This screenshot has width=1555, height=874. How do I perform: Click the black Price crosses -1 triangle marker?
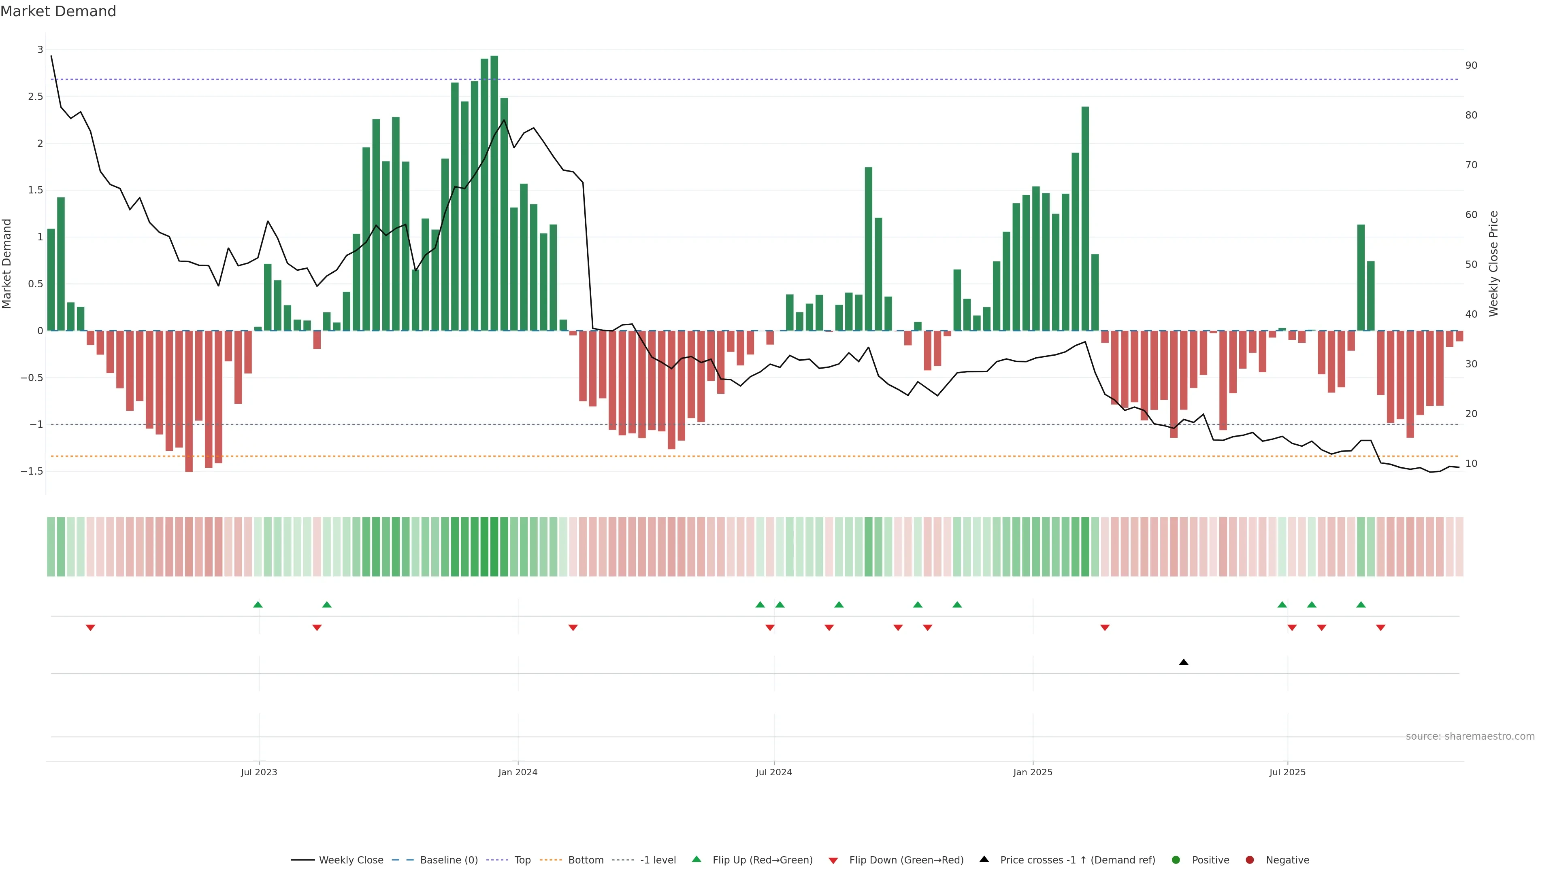coord(1183,662)
